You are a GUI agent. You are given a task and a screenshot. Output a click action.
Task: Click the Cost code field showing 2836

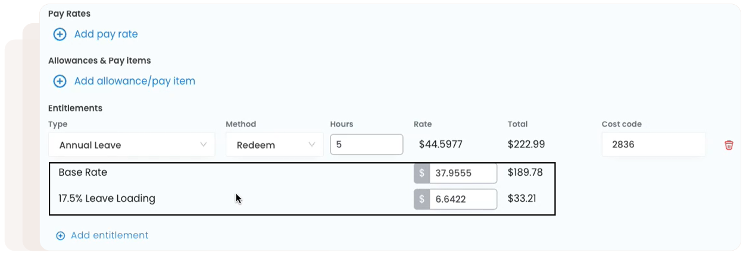tap(653, 145)
